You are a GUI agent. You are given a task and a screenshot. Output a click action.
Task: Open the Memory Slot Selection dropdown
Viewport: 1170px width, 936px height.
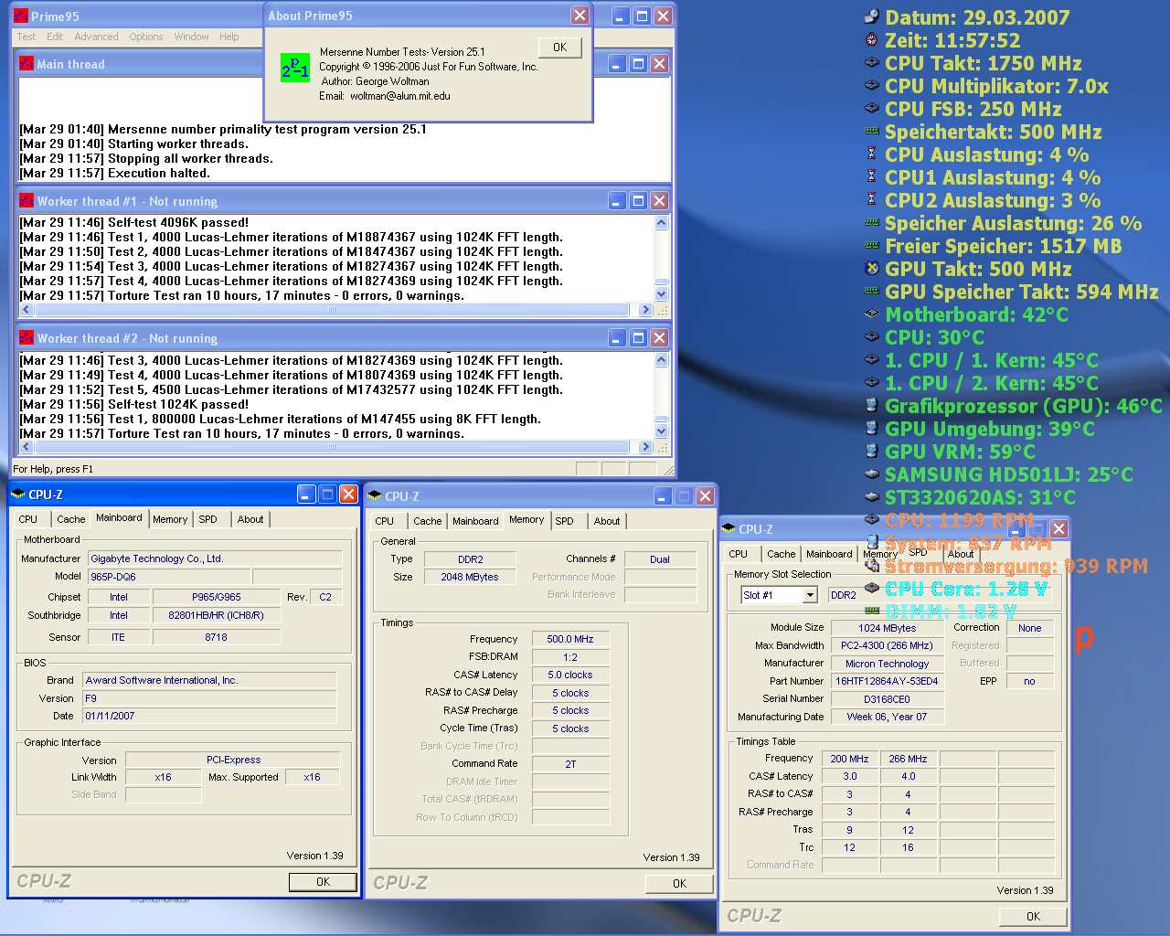click(810, 595)
